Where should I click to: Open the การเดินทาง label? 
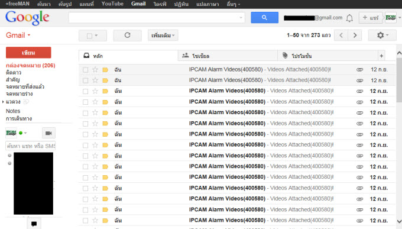point(19,118)
